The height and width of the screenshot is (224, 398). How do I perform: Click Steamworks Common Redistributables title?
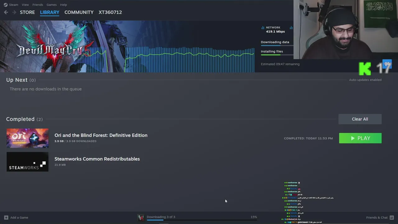point(97,159)
